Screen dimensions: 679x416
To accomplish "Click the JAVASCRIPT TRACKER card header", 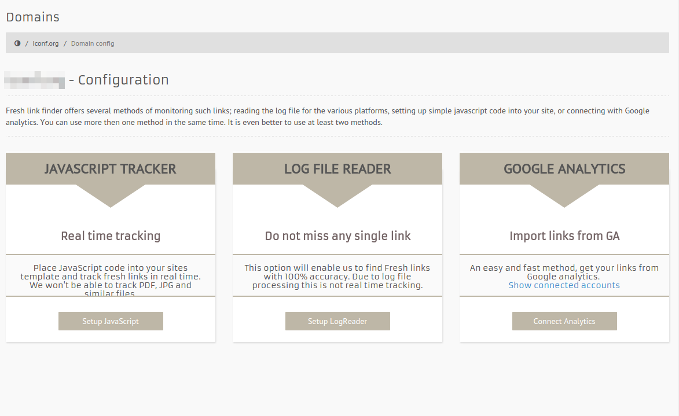I will 111,169.
